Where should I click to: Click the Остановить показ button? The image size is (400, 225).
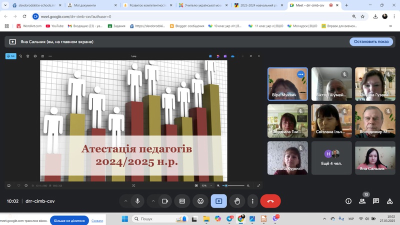[x=371, y=41]
